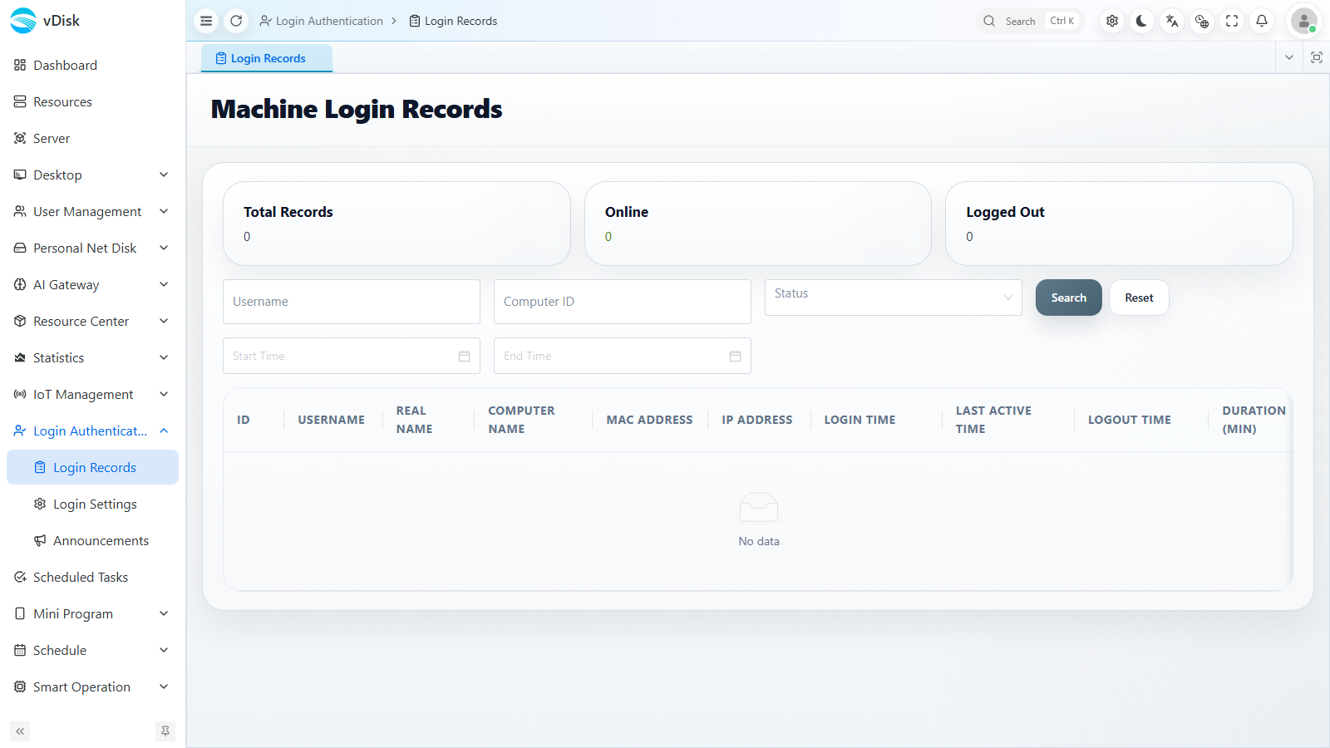This screenshot has width=1330, height=748.
Task: Click the Reset button
Action: (x=1139, y=298)
